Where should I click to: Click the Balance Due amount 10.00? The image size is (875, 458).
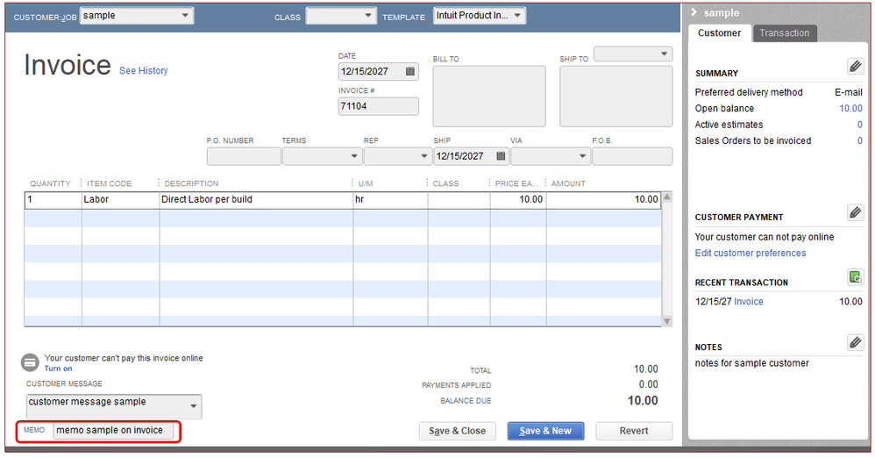click(643, 400)
